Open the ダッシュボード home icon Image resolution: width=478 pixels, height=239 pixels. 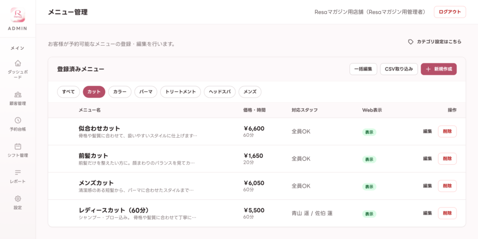tap(18, 63)
